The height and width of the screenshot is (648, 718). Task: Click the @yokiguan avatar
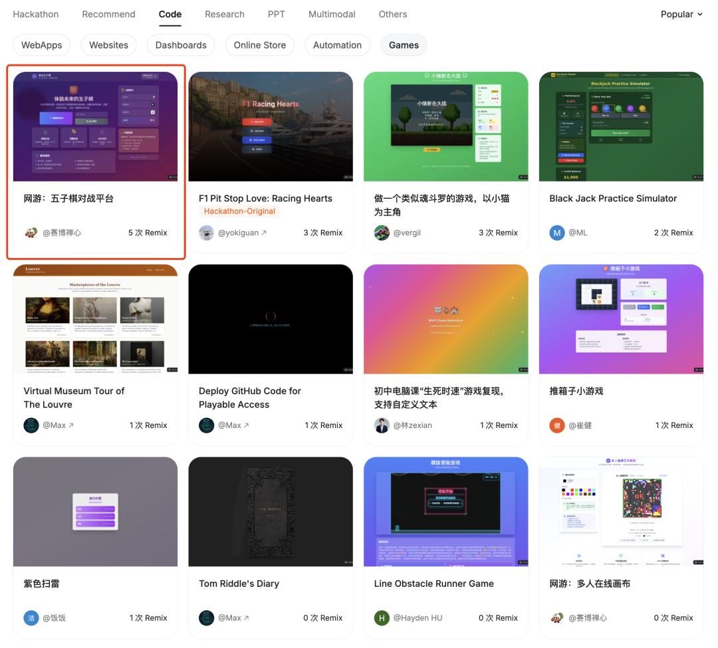(x=207, y=233)
